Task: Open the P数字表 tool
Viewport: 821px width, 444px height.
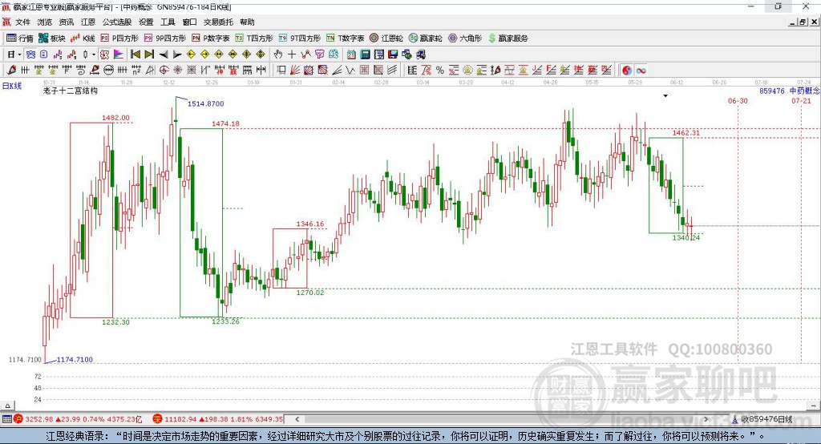Action: pos(211,38)
